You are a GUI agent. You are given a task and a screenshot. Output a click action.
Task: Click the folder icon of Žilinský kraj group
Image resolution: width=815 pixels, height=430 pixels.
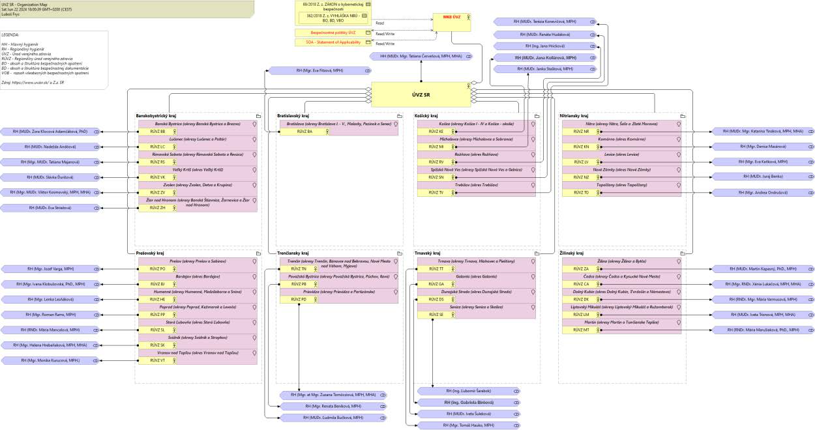(x=682, y=253)
